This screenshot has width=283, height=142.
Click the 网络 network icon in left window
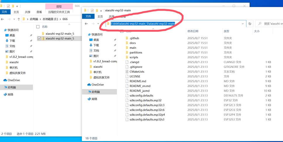pyautogui.click(x=5, y=95)
